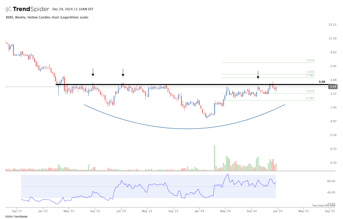Click the tallest green volume bar
Viewport: 343px width, 219px height.
pos(214,158)
